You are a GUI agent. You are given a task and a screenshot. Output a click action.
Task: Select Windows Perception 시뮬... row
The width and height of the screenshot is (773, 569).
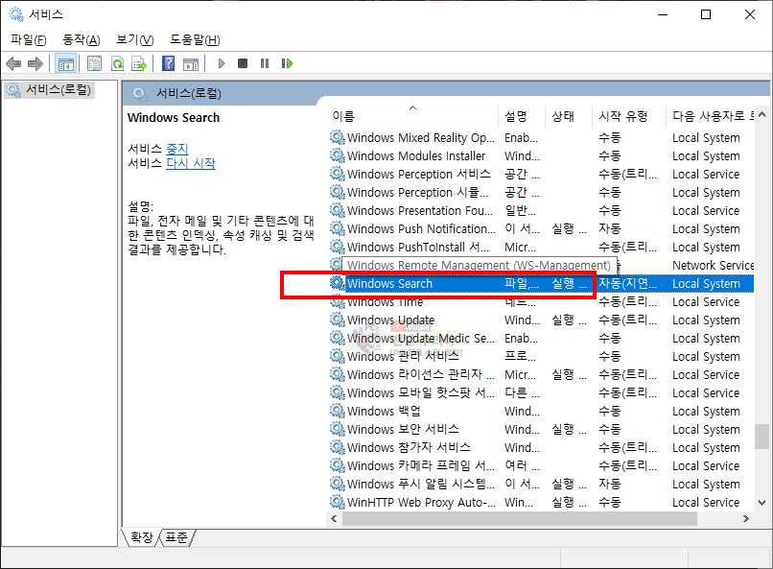click(x=541, y=192)
